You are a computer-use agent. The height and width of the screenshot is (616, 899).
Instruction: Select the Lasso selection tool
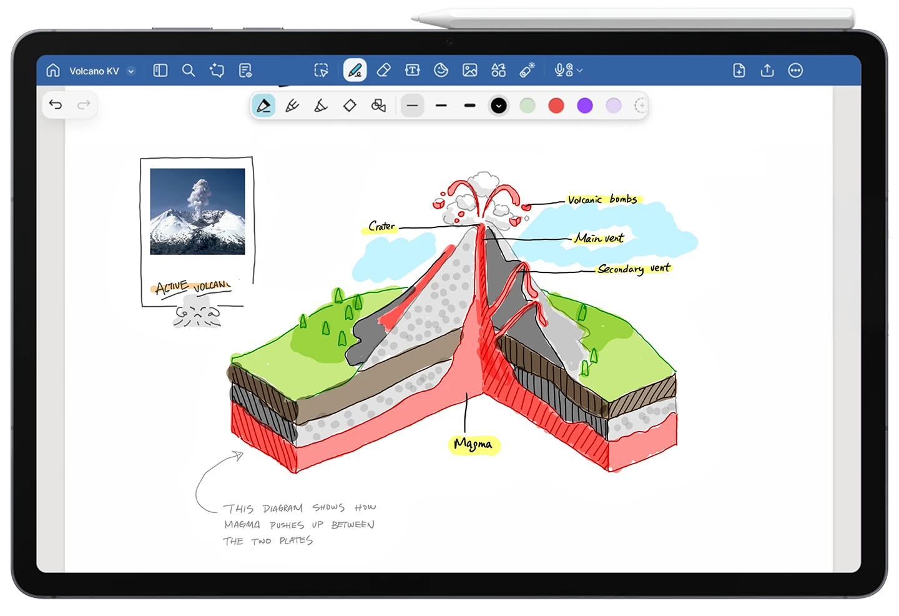coord(321,71)
